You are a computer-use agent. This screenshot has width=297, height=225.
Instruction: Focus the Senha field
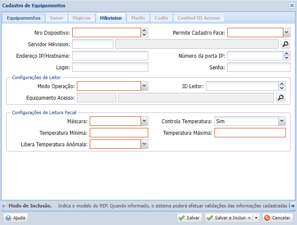point(259,67)
